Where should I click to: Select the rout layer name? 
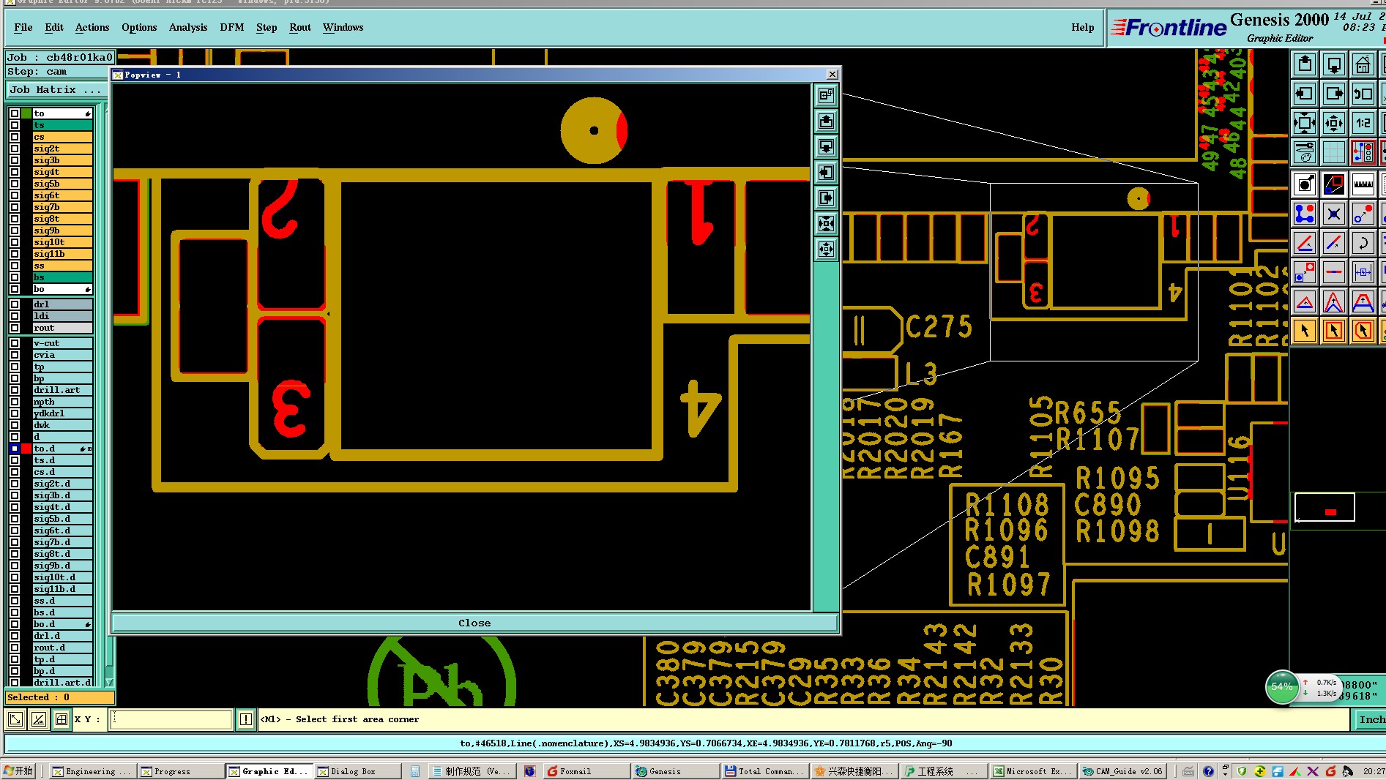coord(62,328)
